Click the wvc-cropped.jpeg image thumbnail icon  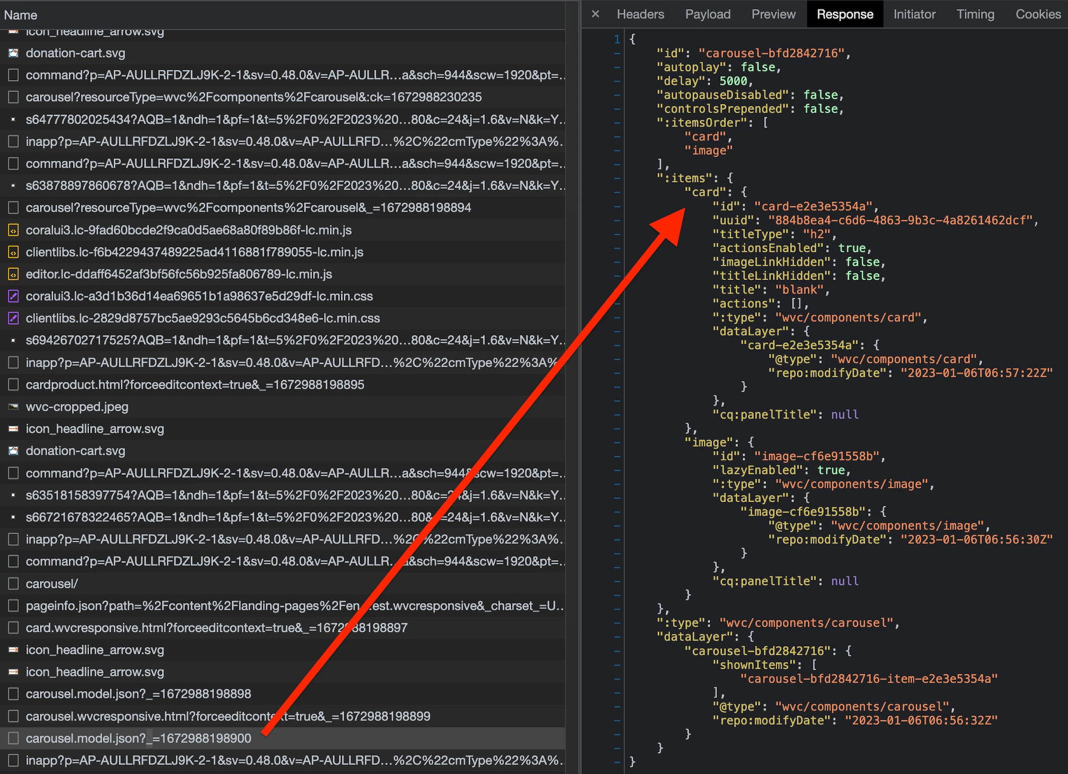(14, 407)
